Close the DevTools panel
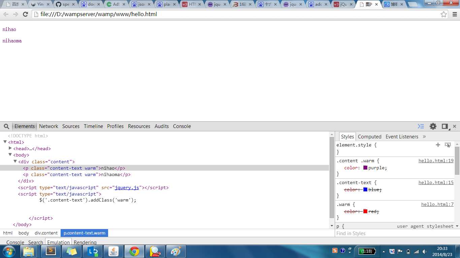Screen dimensions: 460x258 [x=455, y=126]
